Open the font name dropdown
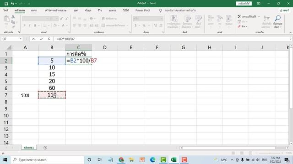The width and height of the screenshot is (293, 164). coord(47,18)
